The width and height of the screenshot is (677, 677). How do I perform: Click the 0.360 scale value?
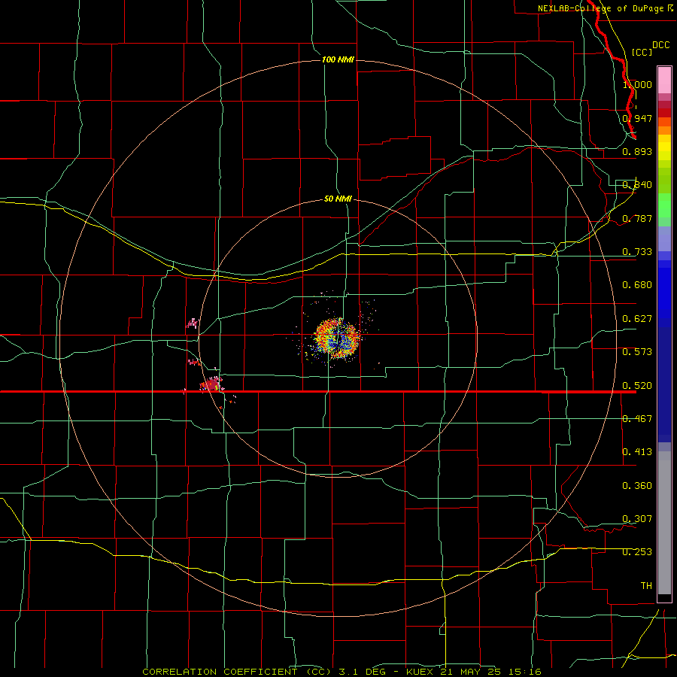pyautogui.click(x=637, y=486)
